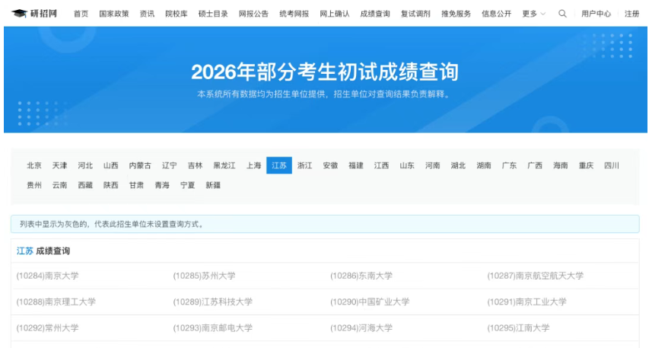The width and height of the screenshot is (649, 348).
Task: Click the (10284)南京大学 entry
Action: (47, 276)
